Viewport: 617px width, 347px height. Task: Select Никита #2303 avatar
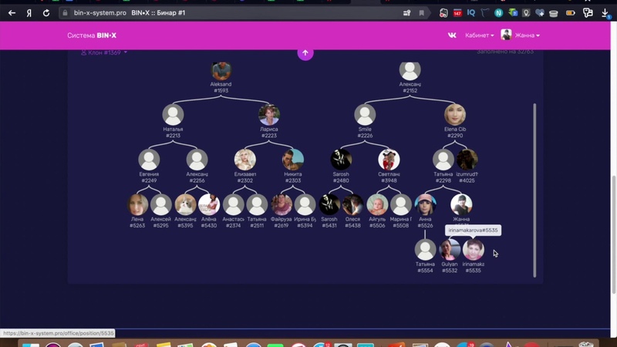pyautogui.click(x=293, y=160)
